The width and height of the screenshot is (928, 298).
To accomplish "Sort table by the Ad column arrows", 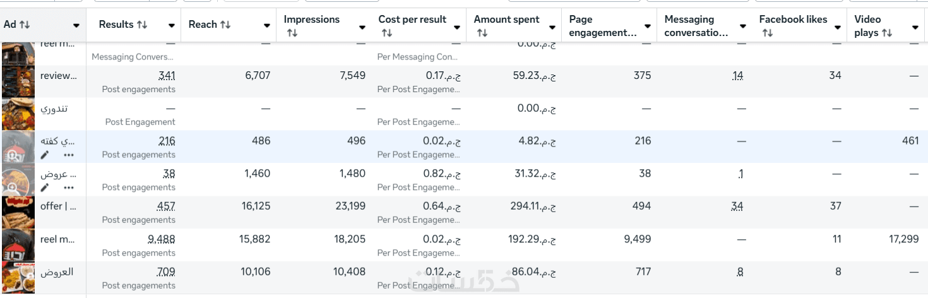I will click(25, 25).
